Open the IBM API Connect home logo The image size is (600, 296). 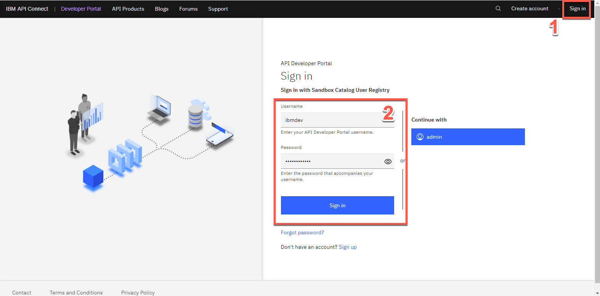(27, 9)
